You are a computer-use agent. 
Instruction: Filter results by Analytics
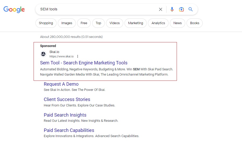click(158, 23)
